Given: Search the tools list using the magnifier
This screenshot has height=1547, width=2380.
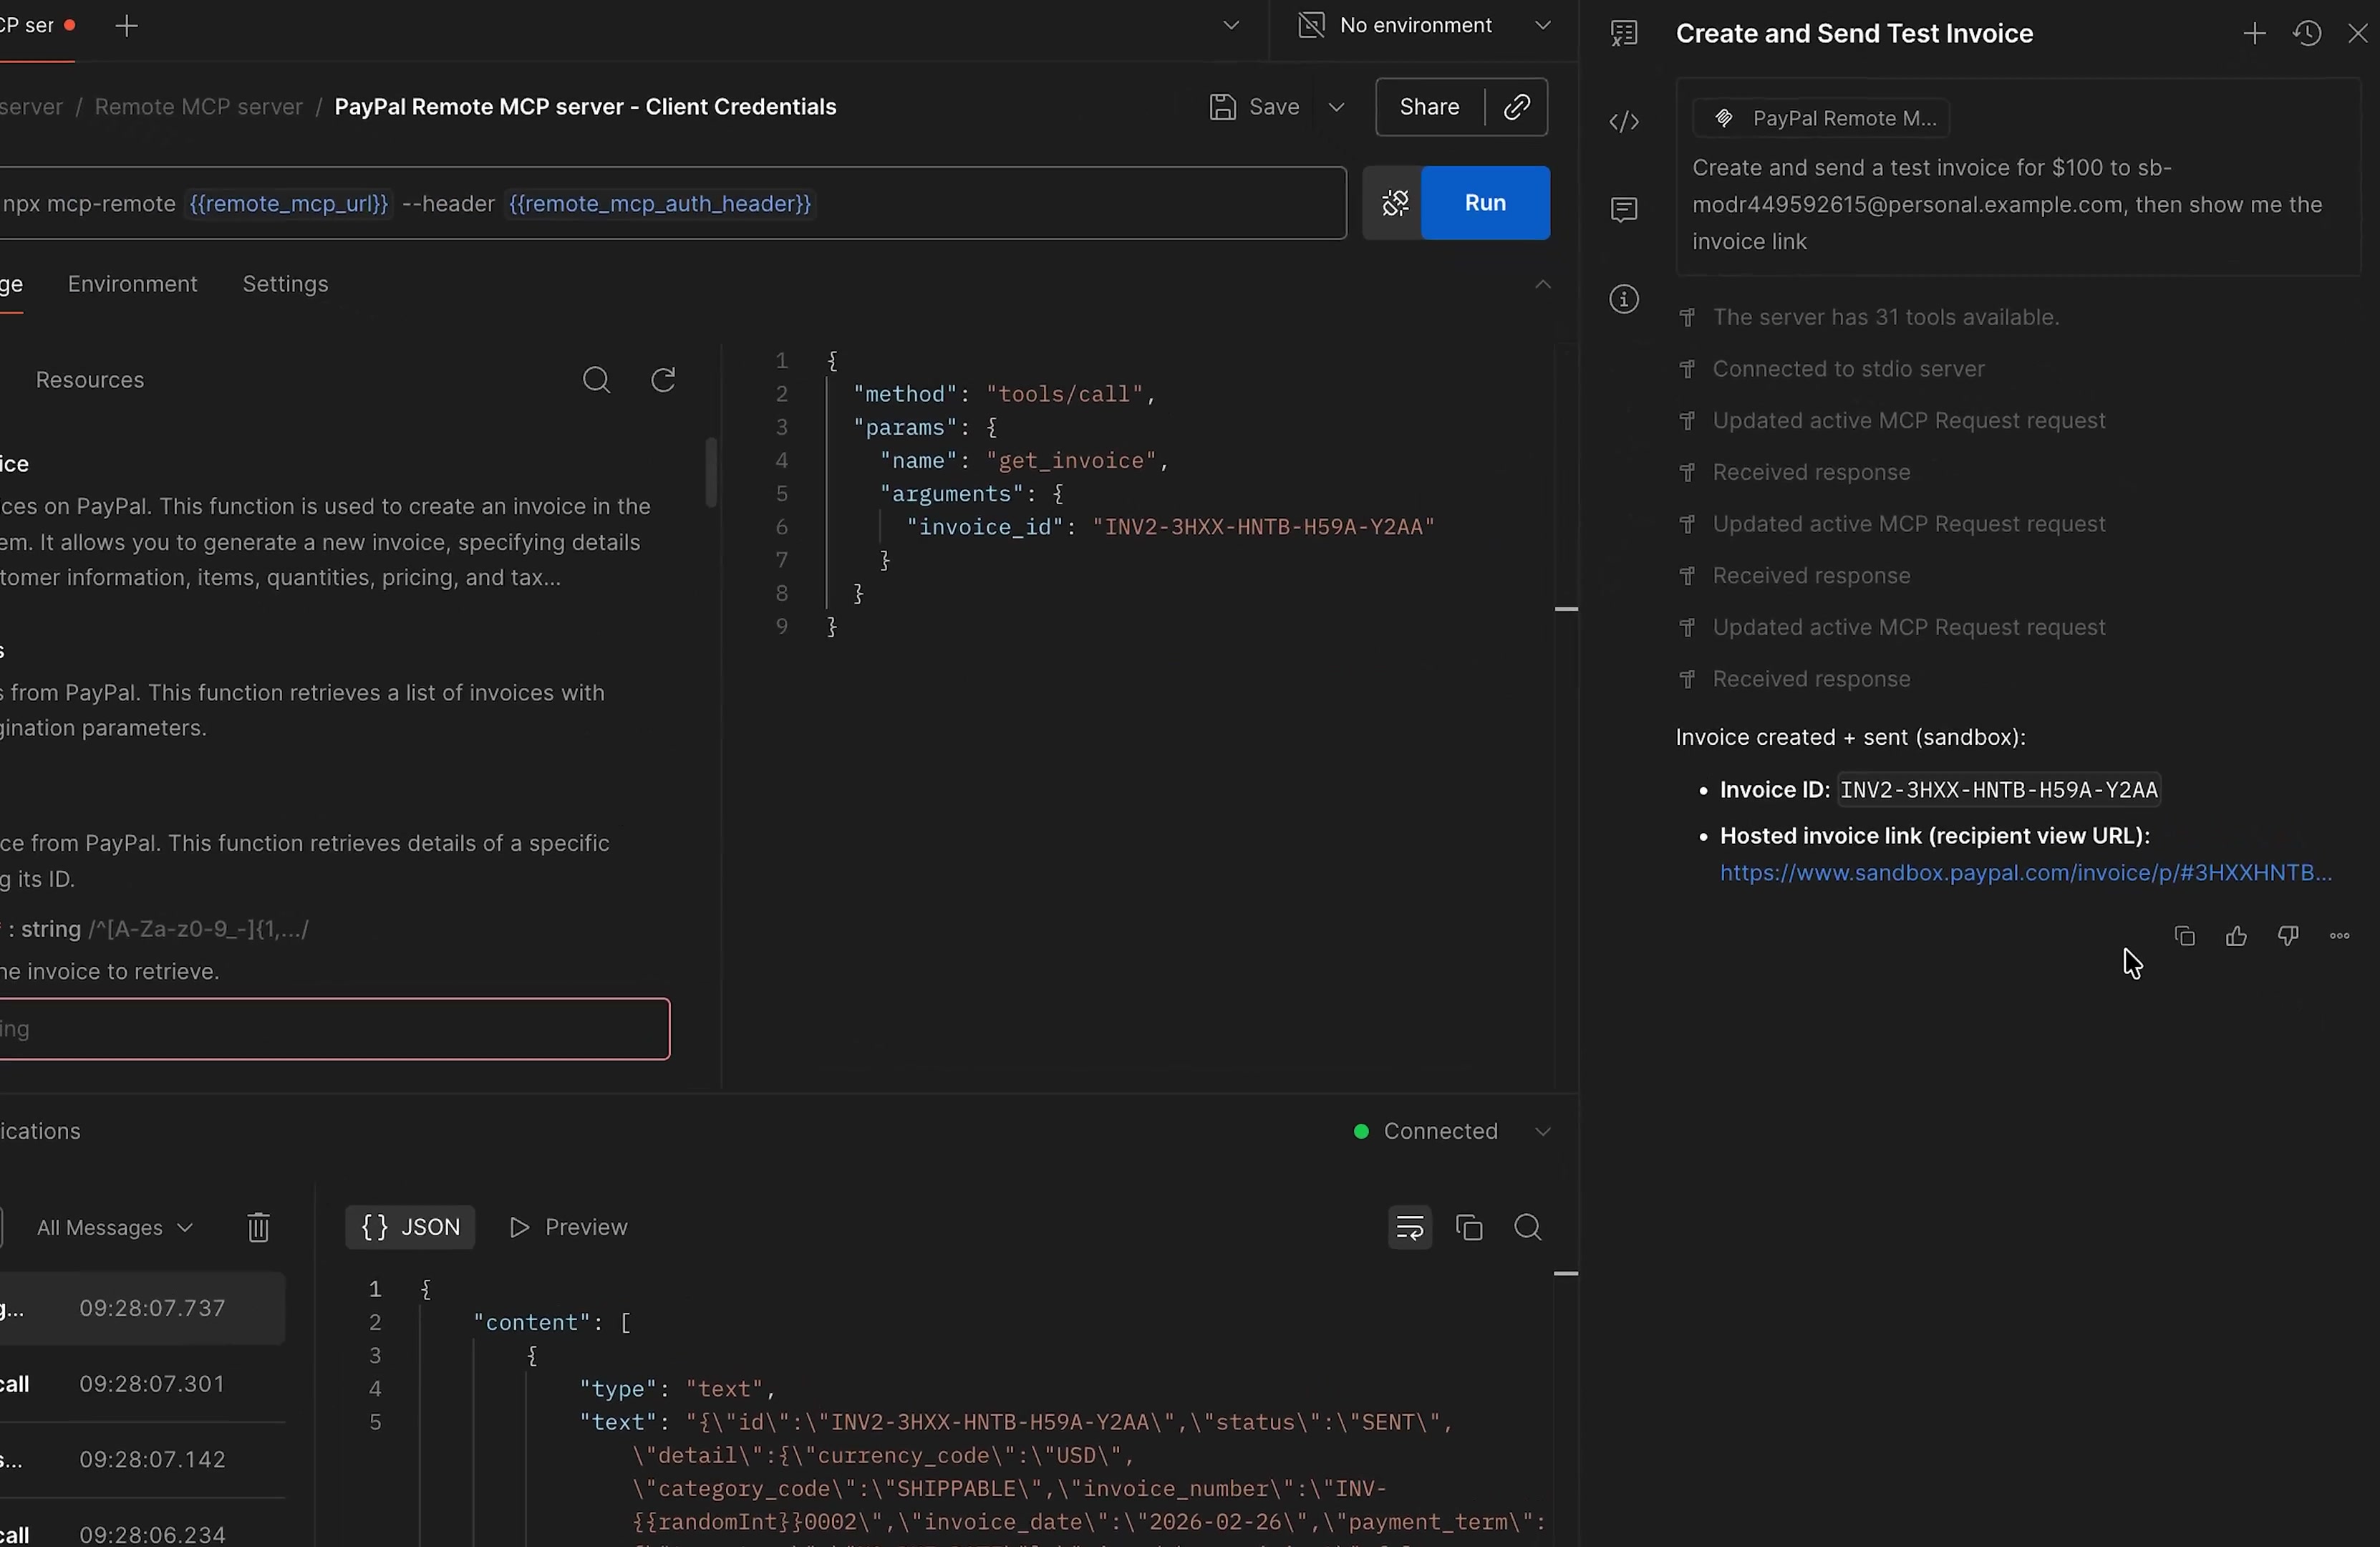Looking at the screenshot, I should (596, 380).
